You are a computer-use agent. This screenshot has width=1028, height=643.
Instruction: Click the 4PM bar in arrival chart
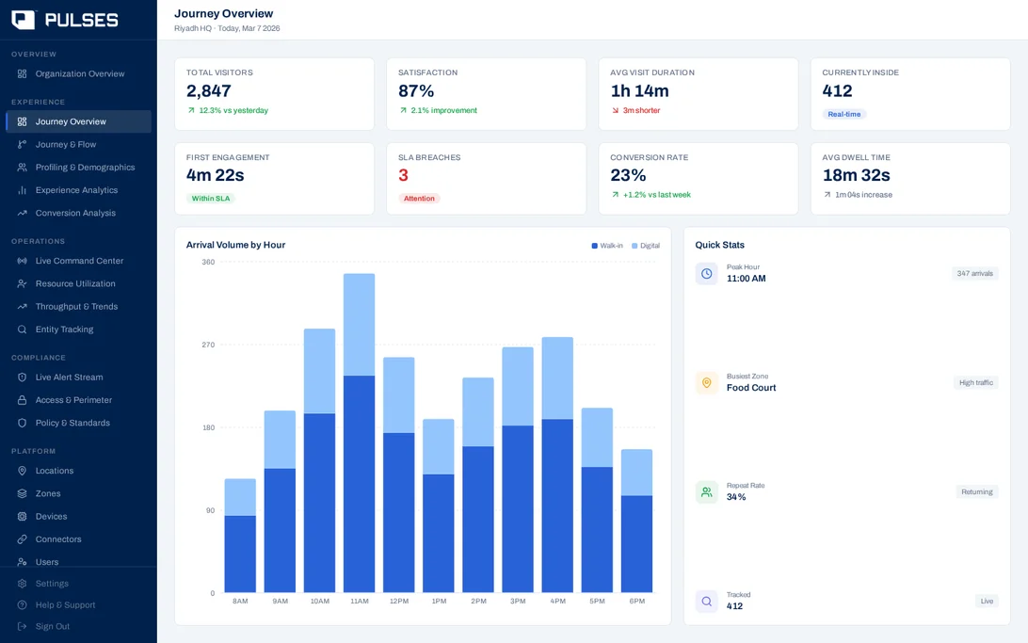pyautogui.click(x=557, y=465)
